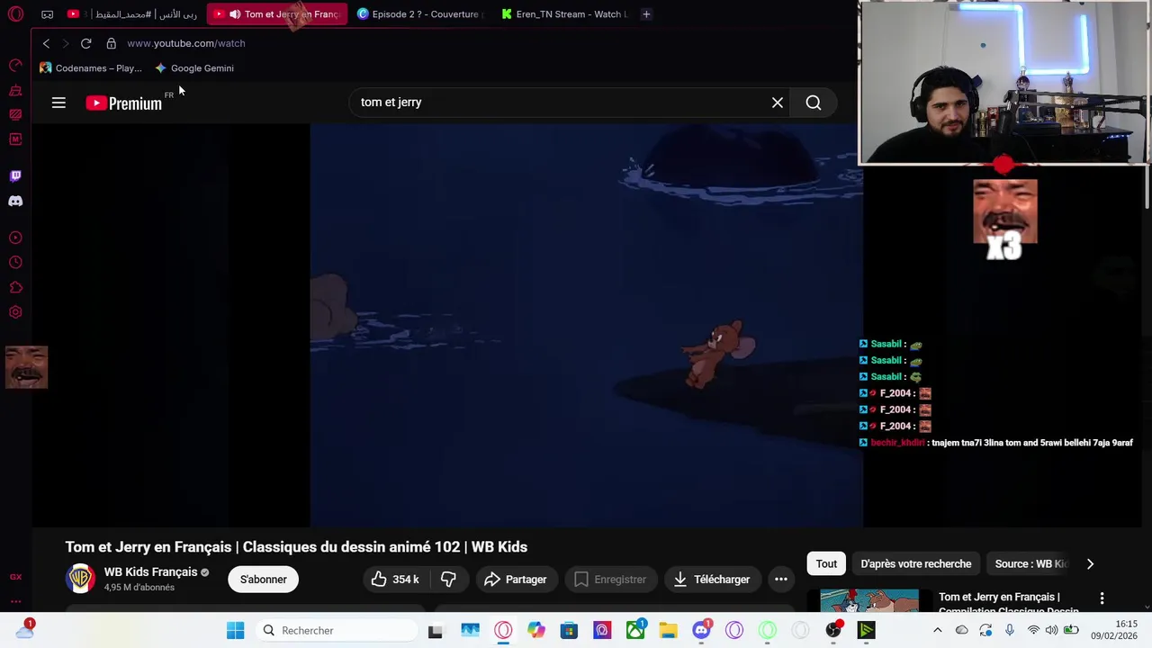Image resolution: width=1152 pixels, height=648 pixels.
Task: Open the YouTube hamburger guide menu
Action: (58, 103)
